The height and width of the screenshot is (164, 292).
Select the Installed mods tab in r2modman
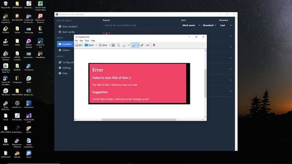click(65, 44)
